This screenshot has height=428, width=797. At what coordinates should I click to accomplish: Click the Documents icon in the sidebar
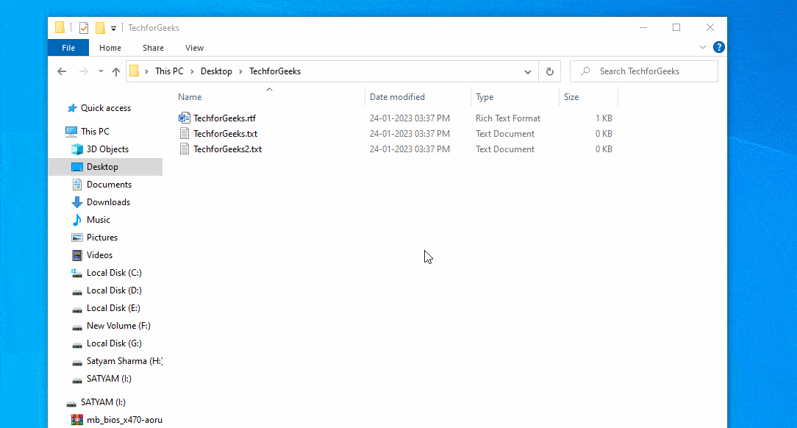point(76,185)
